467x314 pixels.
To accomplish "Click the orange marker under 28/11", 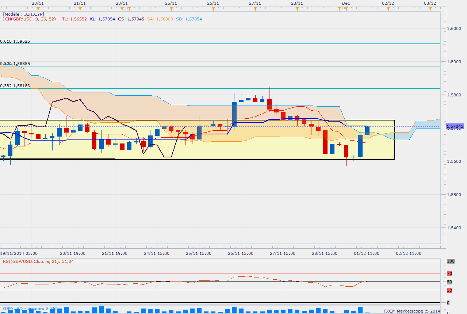I will coord(297,9).
